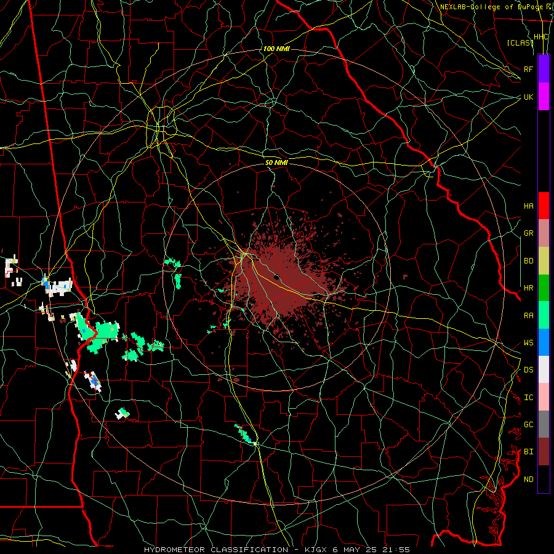The height and width of the screenshot is (554, 554).
Task: Click the 'UK' legend label
Action: coord(528,97)
